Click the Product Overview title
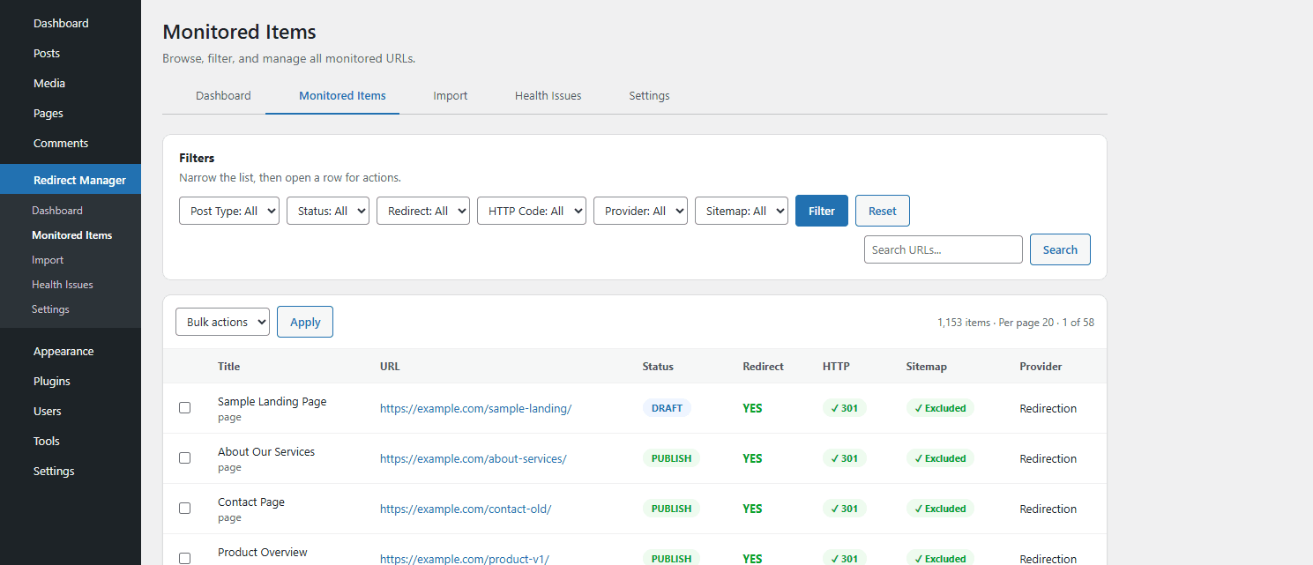This screenshot has width=1313, height=565. (x=263, y=552)
